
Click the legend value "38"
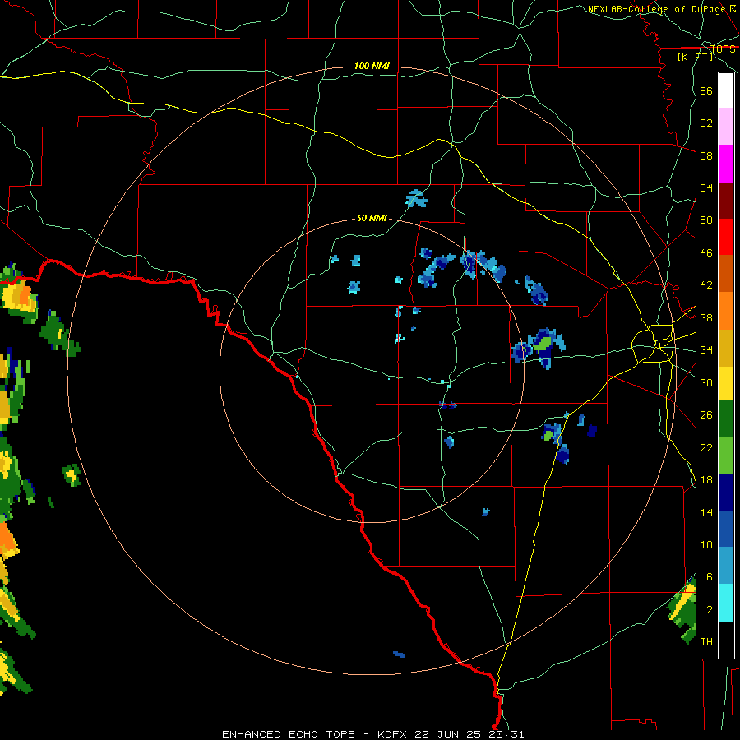tap(706, 317)
